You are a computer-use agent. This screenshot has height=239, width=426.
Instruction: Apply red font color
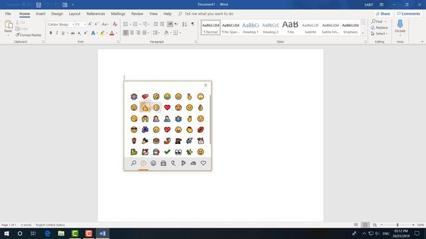pyautogui.click(x=112, y=33)
